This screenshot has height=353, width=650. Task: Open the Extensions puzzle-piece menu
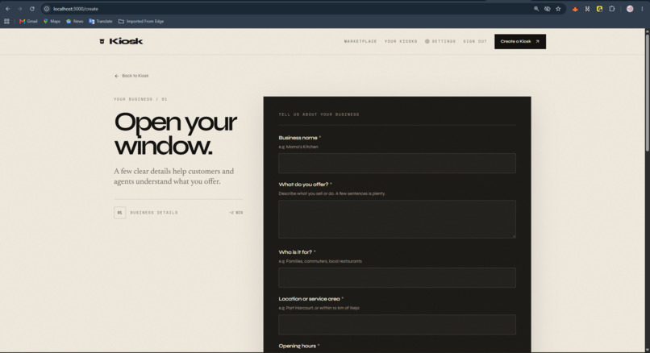[x=612, y=9]
